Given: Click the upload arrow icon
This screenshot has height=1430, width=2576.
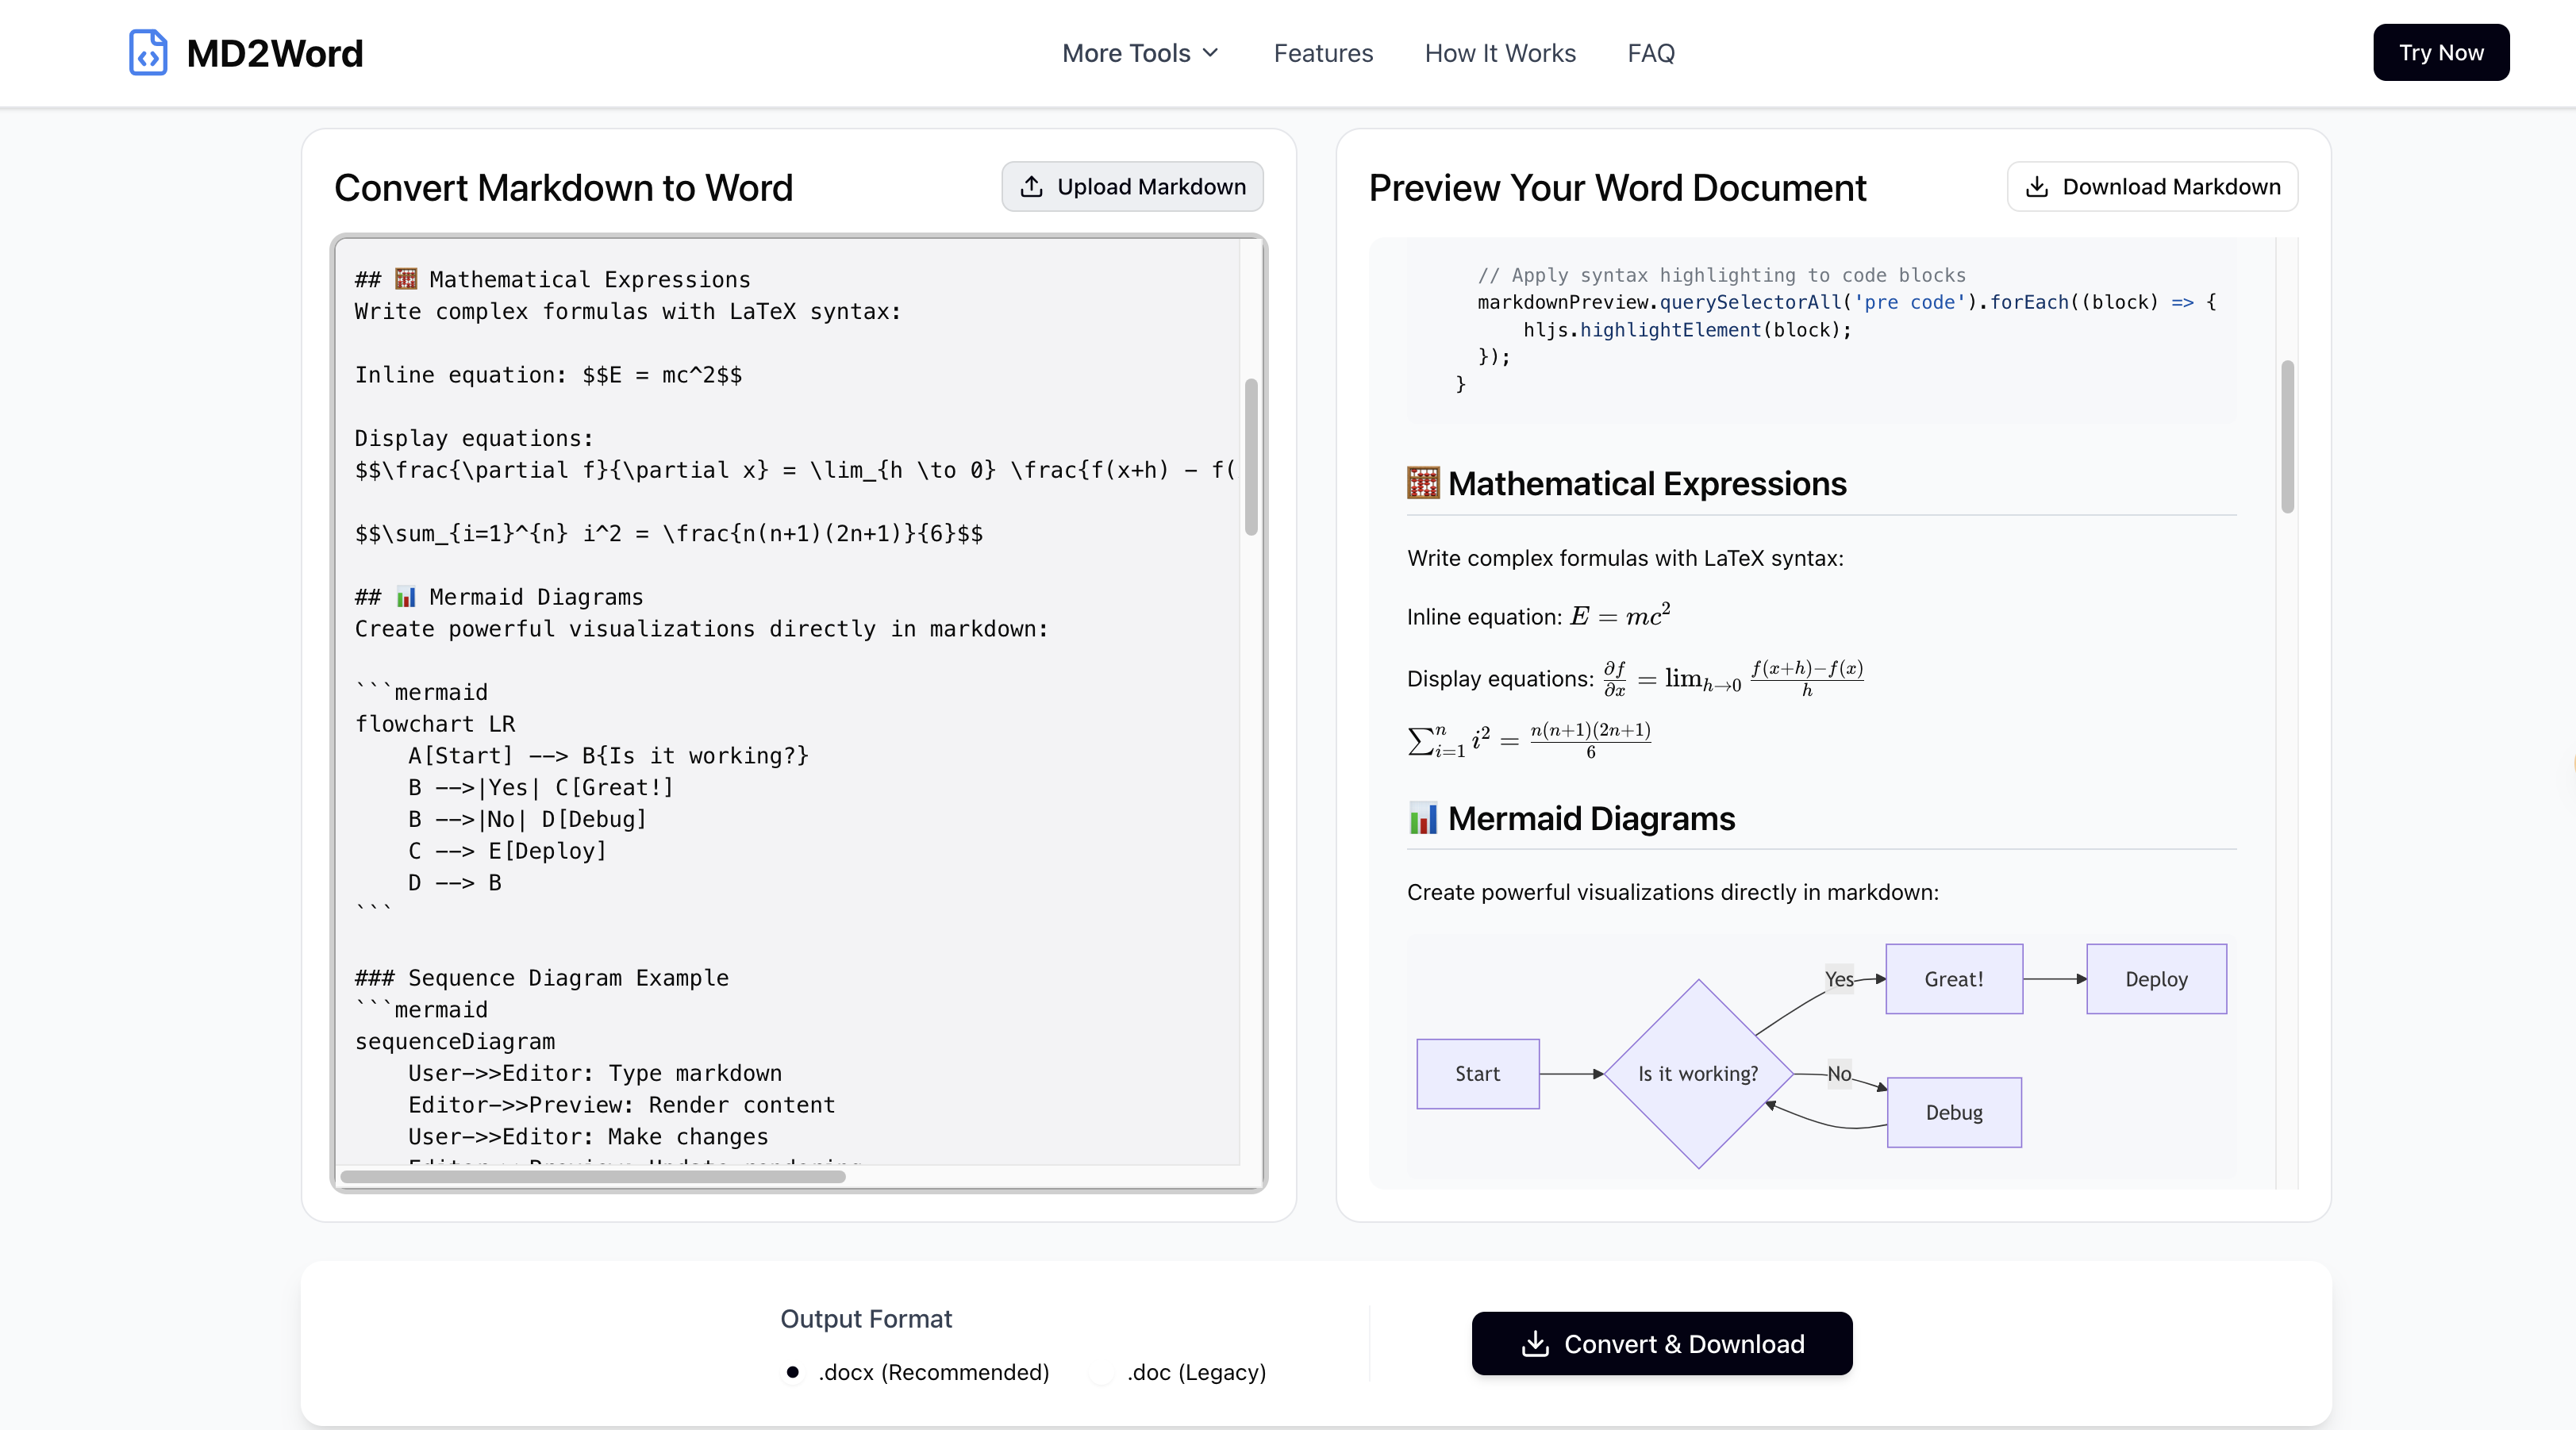Looking at the screenshot, I should [1031, 187].
